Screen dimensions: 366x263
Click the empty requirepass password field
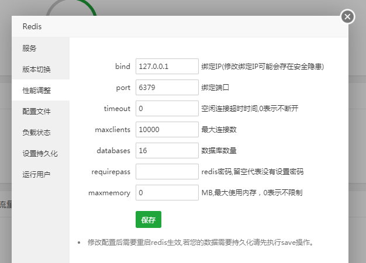(167, 171)
